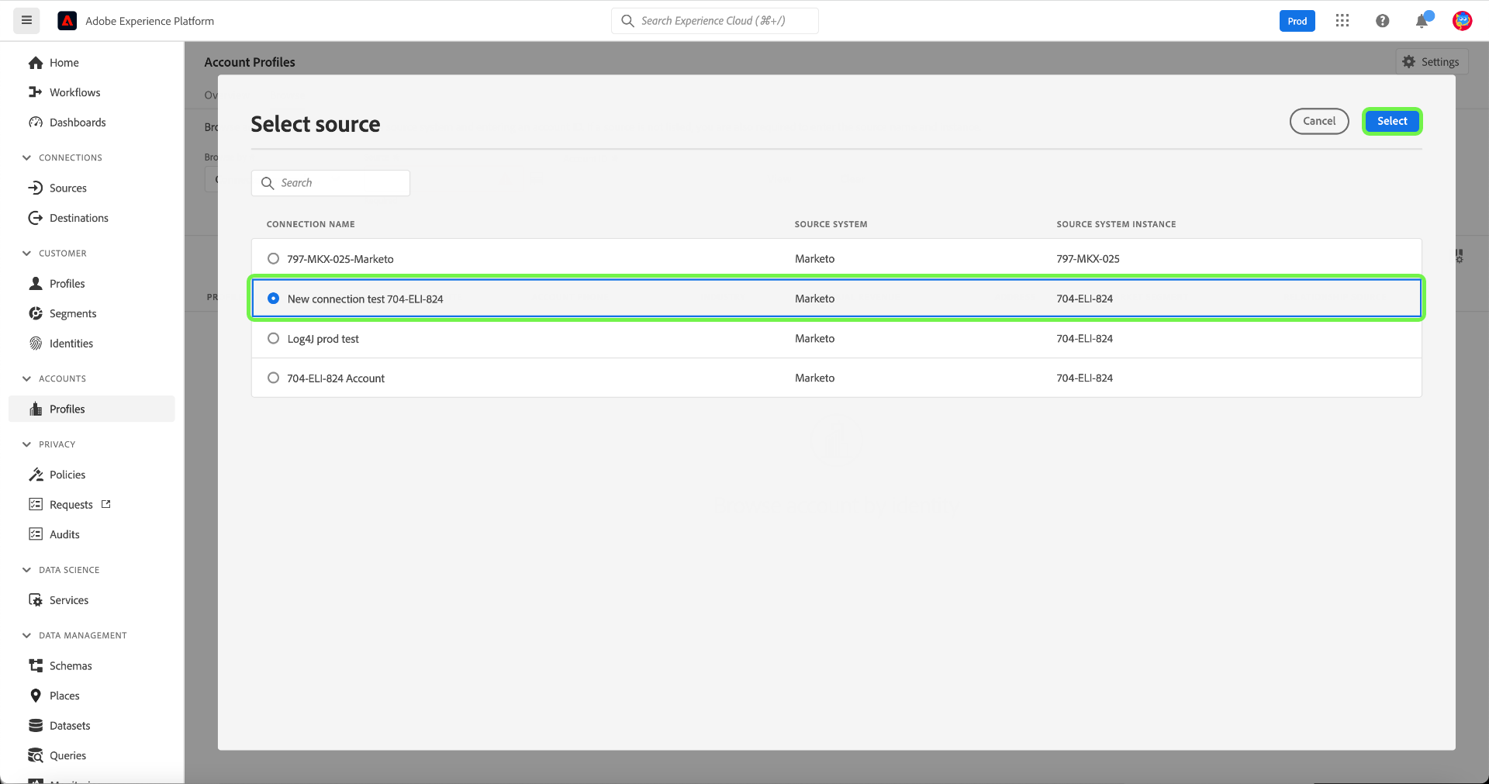Viewport: 1489px width, 784px height.
Task: Open Audits page
Action: pos(64,534)
